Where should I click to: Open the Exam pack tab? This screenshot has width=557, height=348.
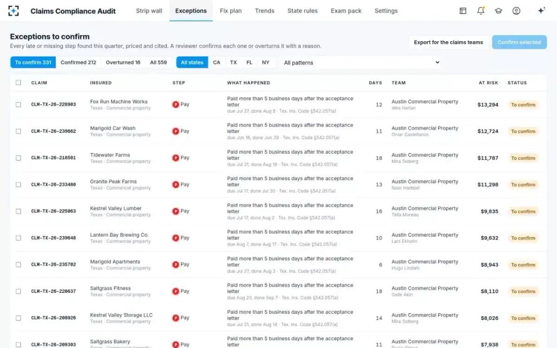tap(346, 11)
